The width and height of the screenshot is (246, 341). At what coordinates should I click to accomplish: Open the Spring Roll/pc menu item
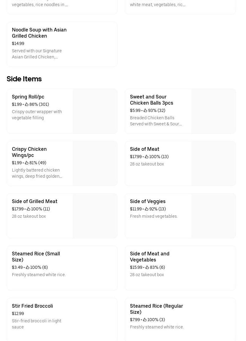click(x=28, y=97)
